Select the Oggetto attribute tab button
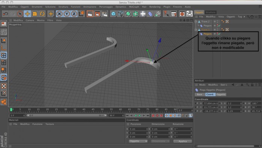This screenshot has width=262, height=148. click(x=221, y=94)
